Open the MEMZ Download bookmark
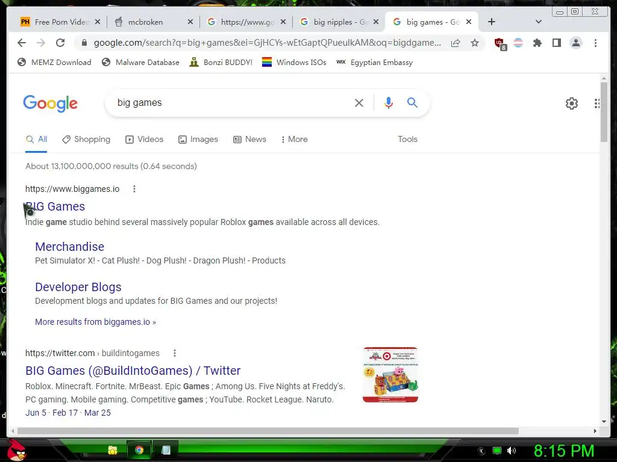Image resolution: width=617 pixels, height=462 pixels. coord(54,63)
